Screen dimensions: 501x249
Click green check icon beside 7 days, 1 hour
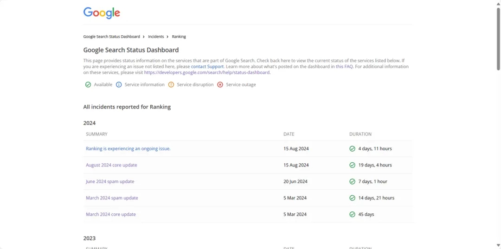[x=353, y=182]
